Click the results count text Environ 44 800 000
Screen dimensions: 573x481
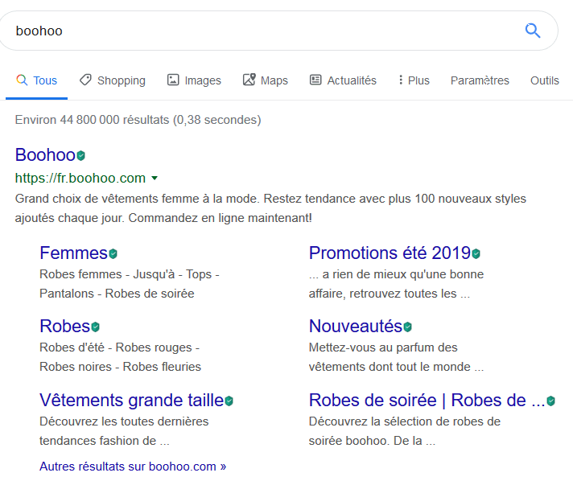138,120
